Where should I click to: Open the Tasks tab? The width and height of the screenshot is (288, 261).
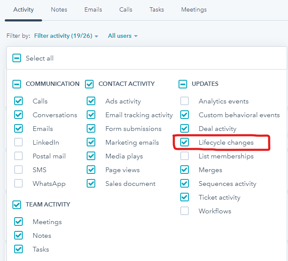click(157, 9)
